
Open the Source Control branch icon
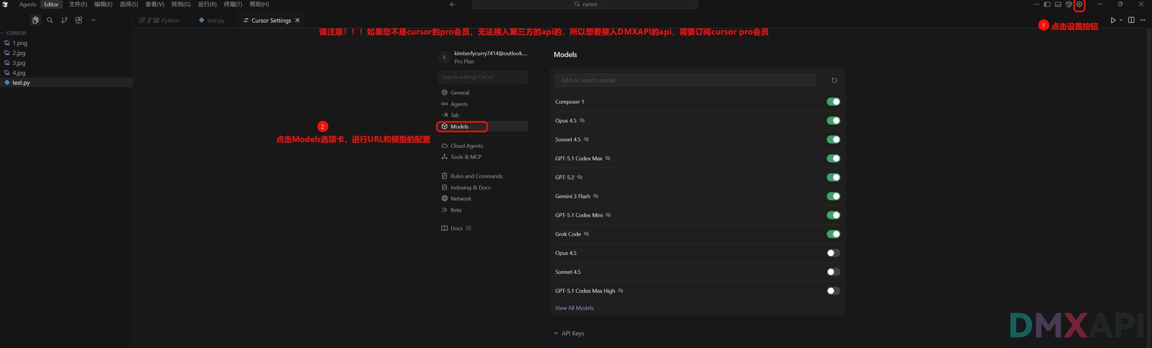coord(64,20)
